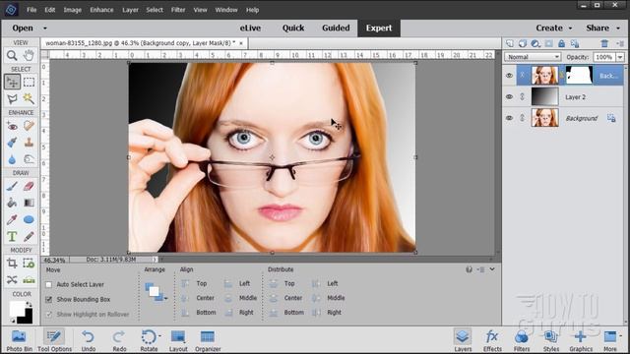Select the Red Eye Removal tool
This screenshot has height=354, width=630.
12,126
